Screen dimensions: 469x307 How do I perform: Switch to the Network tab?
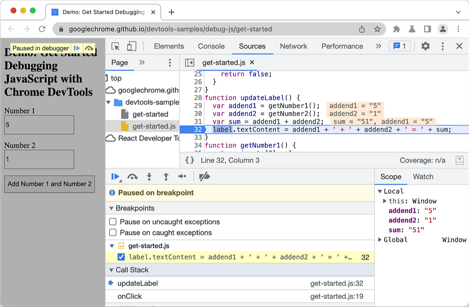point(293,46)
